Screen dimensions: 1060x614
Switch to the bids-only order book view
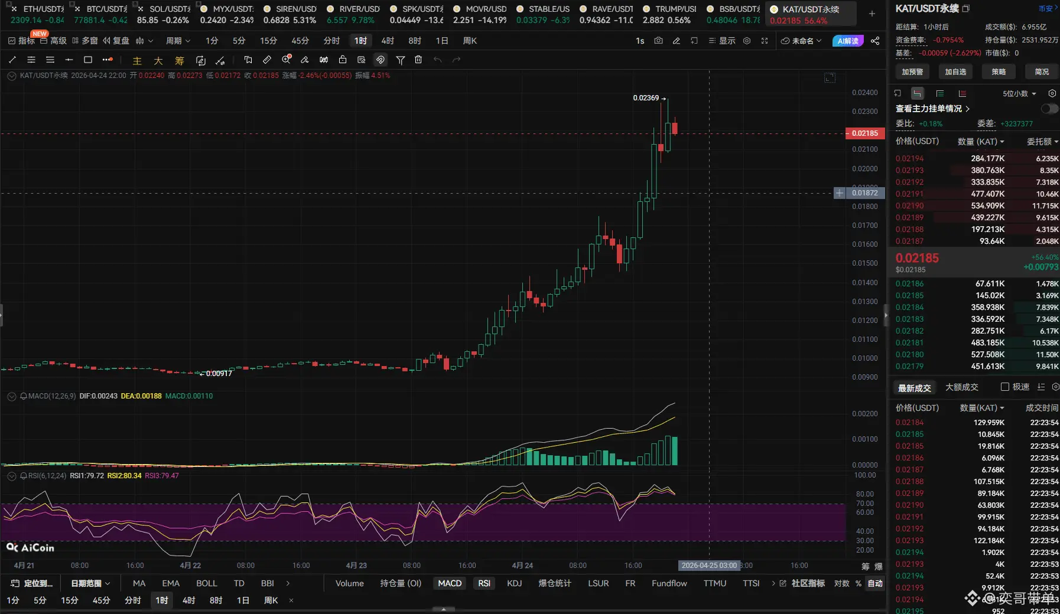pyautogui.click(x=940, y=93)
